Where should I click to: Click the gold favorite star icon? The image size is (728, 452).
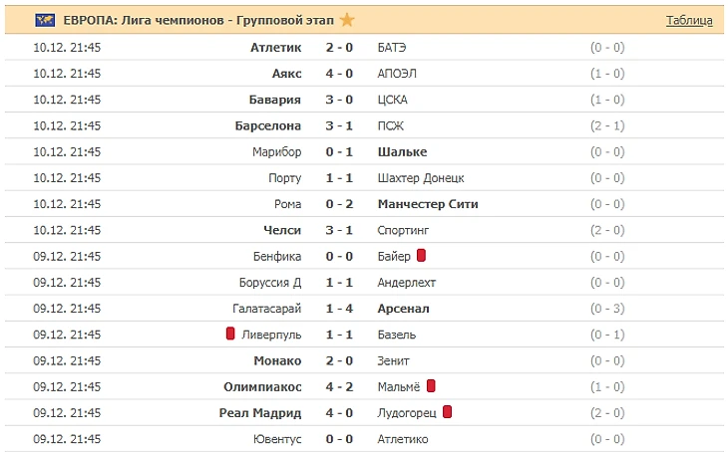[x=346, y=20]
